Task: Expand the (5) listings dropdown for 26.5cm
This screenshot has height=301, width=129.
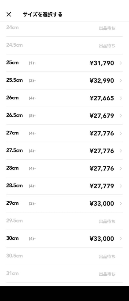Action: tap(32, 116)
